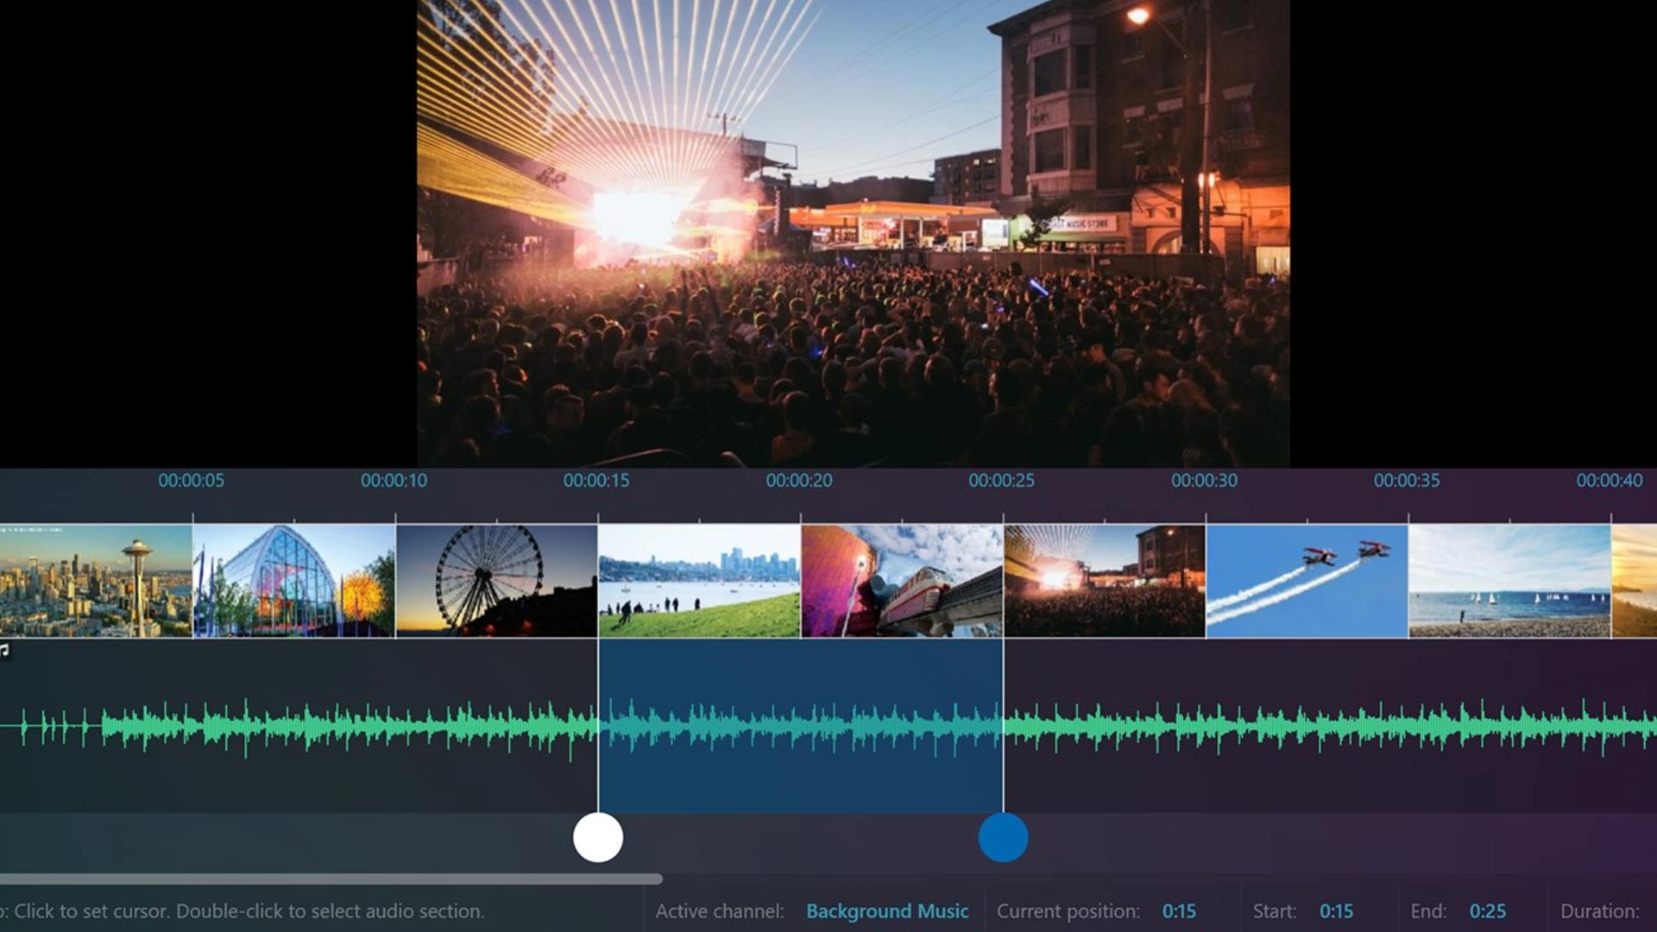Click the Start time 0:15 value

(x=1336, y=911)
